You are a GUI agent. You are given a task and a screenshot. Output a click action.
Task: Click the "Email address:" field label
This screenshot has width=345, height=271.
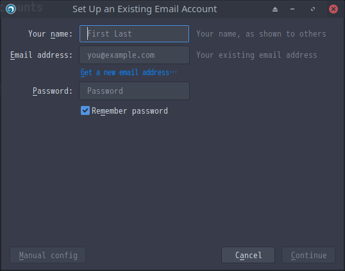coord(42,55)
